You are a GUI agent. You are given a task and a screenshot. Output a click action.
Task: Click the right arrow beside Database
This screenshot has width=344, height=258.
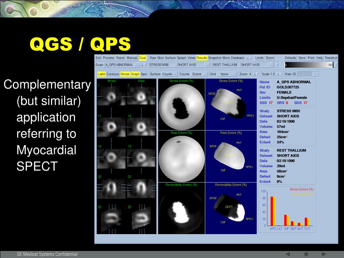250,58
